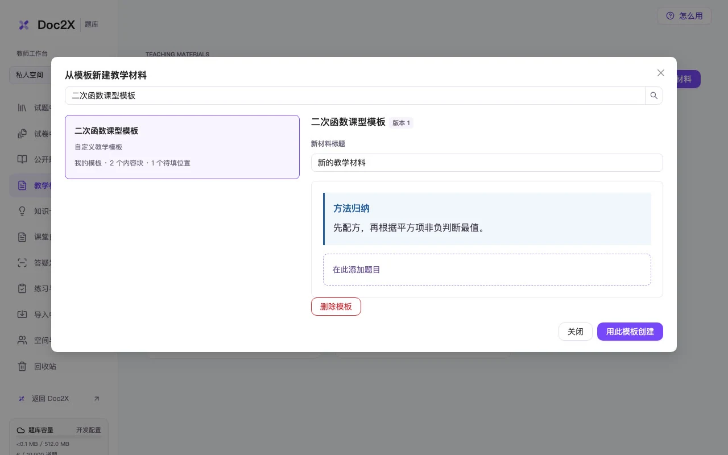Open the question bank library icon
This screenshot has height=455, width=728.
(22, 107)
